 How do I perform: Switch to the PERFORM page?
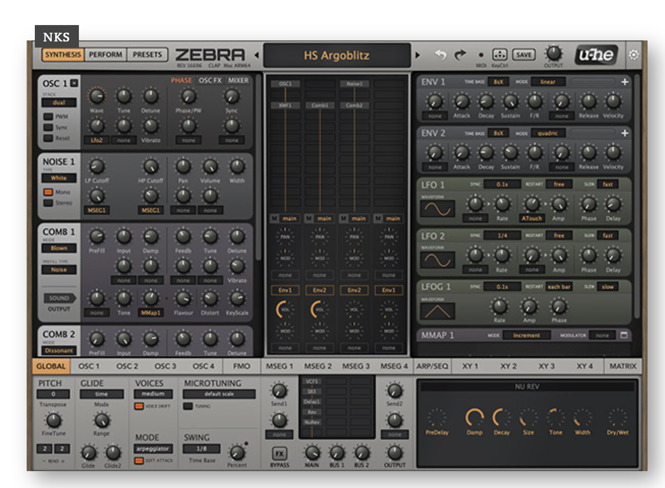pyautogui.click(x=106, y=54)
